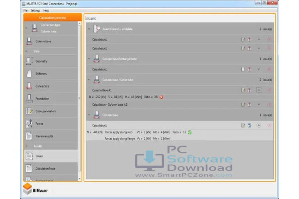
Task: Select the Column Base A1 row
Action: tap(180, 90)
